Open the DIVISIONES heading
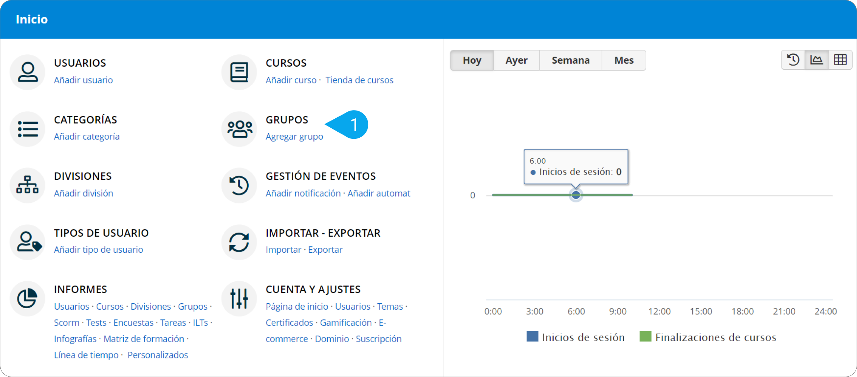Screen dimensions: 857x377 pyautogui.click(x=83, y=176)
